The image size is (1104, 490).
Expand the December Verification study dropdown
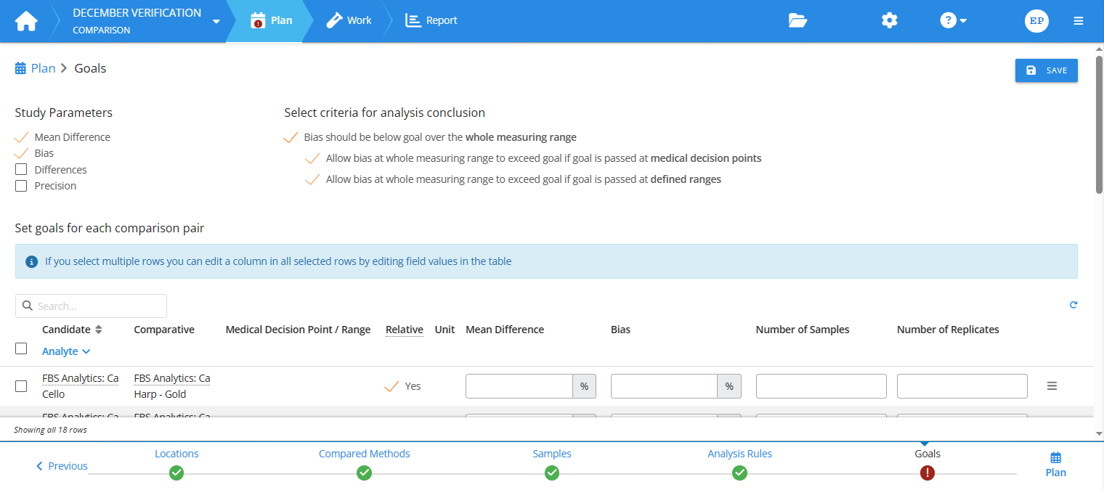coord(216,22)
